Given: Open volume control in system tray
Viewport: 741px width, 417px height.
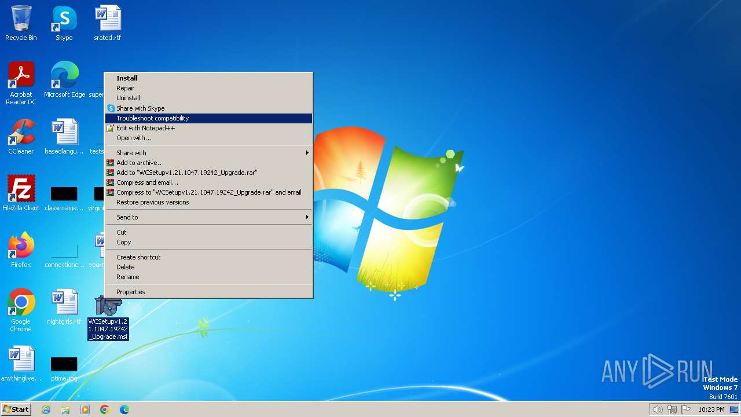Looking at the screenshot, I should tap(658, 409).
